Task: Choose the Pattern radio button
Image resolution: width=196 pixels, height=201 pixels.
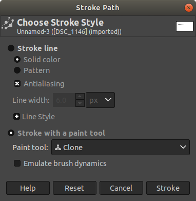Action: [x=17, y=70]
